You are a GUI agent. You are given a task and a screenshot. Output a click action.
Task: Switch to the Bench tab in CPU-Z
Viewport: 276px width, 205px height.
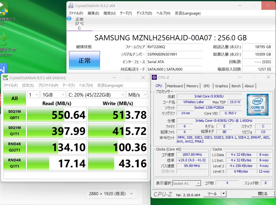coord(236,86)
